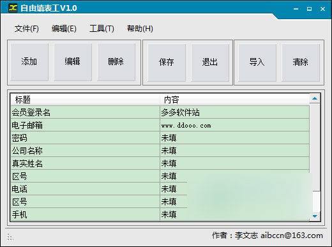Click 未填 in the 手机 row
332x247 pixels.
tap(169, 214)
